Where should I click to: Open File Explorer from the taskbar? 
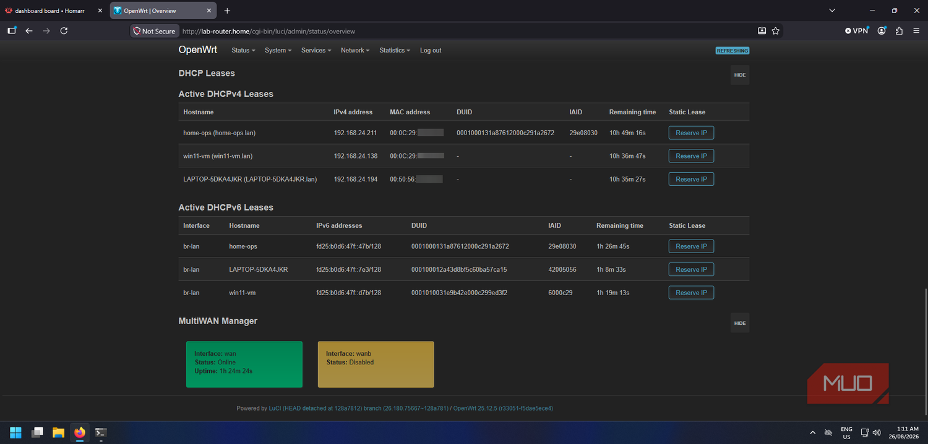pos(58,432)
